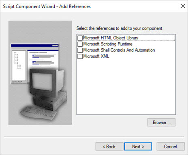Enable the Microsoft Scripting Runtime checkbox
Screen dimensions: 188x155
(x=80, y=44)
